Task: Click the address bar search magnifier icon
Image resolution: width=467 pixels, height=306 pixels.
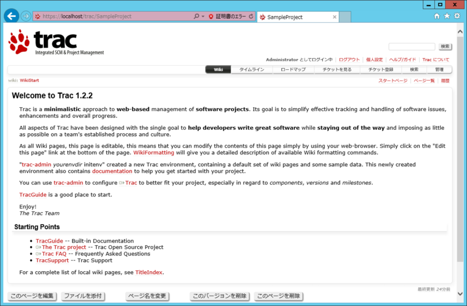Action: tap(196, 16)
